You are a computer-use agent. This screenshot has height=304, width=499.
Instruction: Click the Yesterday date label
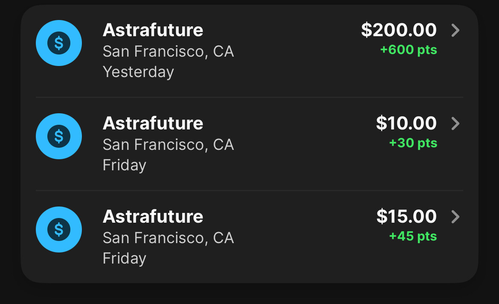point(138,72)
